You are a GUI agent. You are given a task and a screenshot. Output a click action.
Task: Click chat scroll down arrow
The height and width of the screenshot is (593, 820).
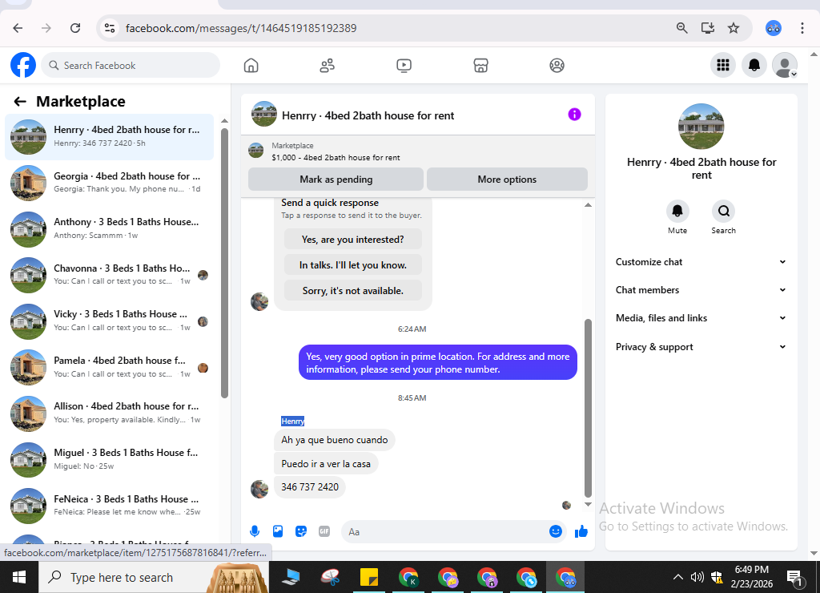pos(588,505)
